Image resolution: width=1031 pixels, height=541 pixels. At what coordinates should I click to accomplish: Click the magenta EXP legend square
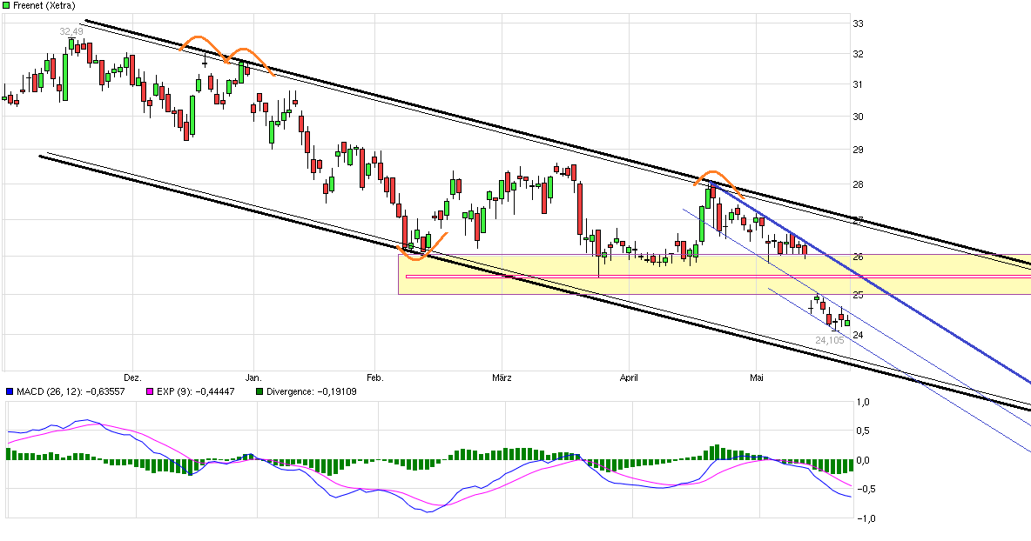149,391
